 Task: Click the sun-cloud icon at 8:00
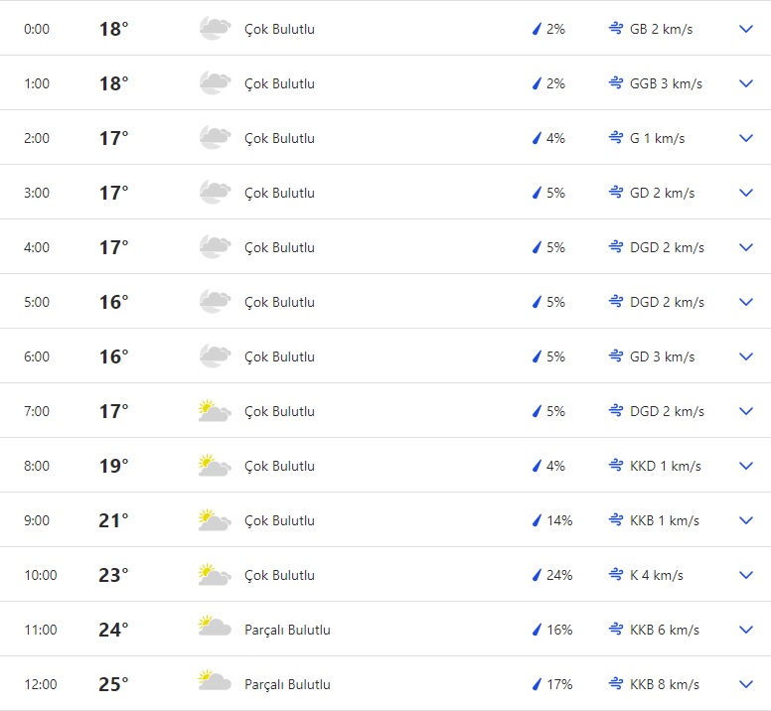pos(215,466)
